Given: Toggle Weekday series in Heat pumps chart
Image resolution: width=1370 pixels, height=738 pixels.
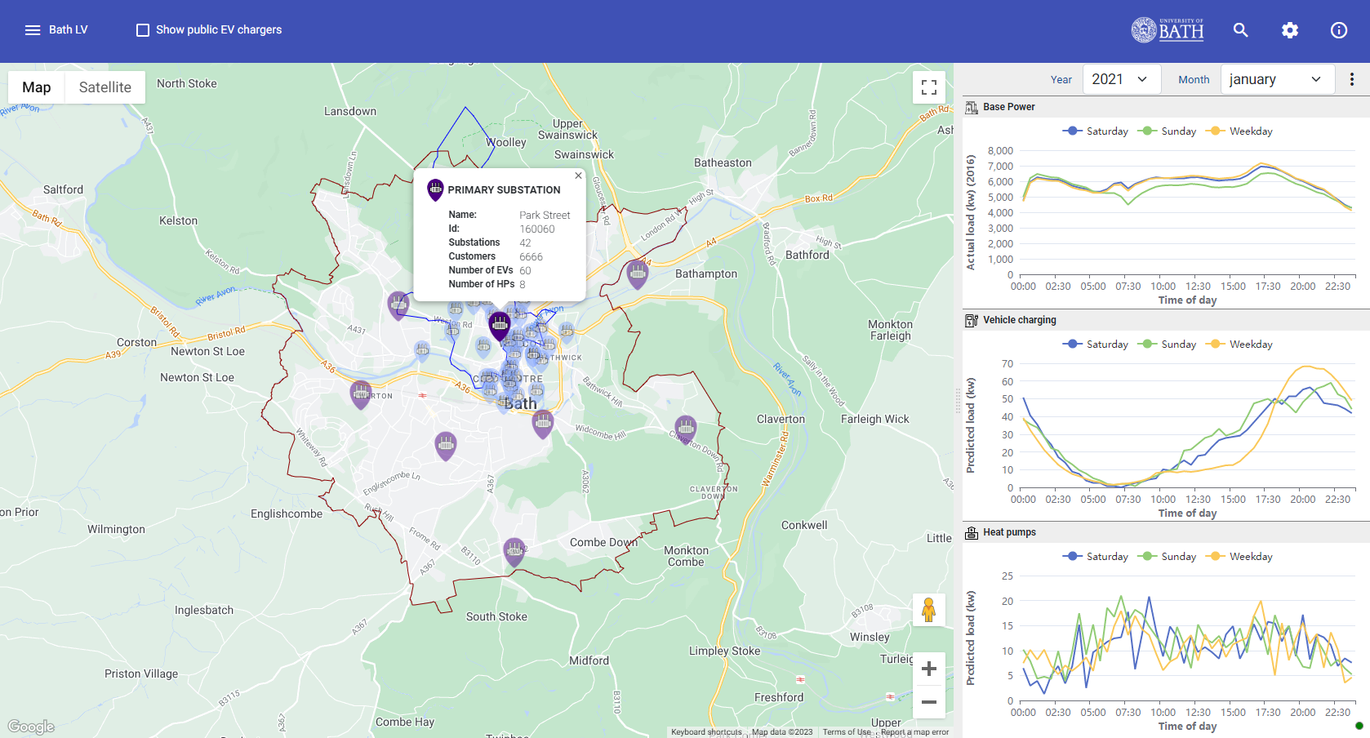Looking at the screenshot, I should pos(1241,557).
